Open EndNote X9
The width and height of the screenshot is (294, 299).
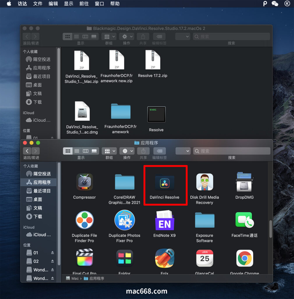tap(165, 220)
